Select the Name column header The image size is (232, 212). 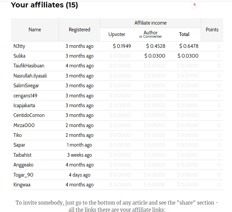(x=35, y=30)
